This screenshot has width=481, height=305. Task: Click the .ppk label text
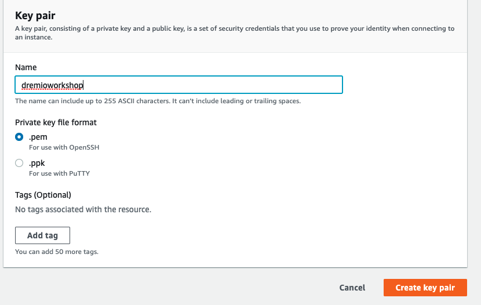(x=37, y=163)
